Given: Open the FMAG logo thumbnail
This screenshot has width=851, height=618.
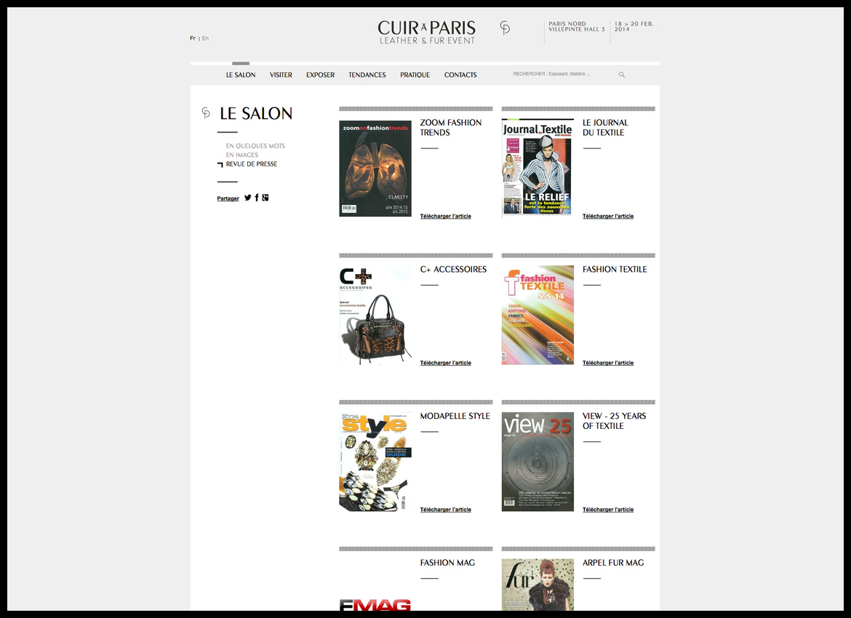Looking at the screenshot, I should [x=375, y=604].
